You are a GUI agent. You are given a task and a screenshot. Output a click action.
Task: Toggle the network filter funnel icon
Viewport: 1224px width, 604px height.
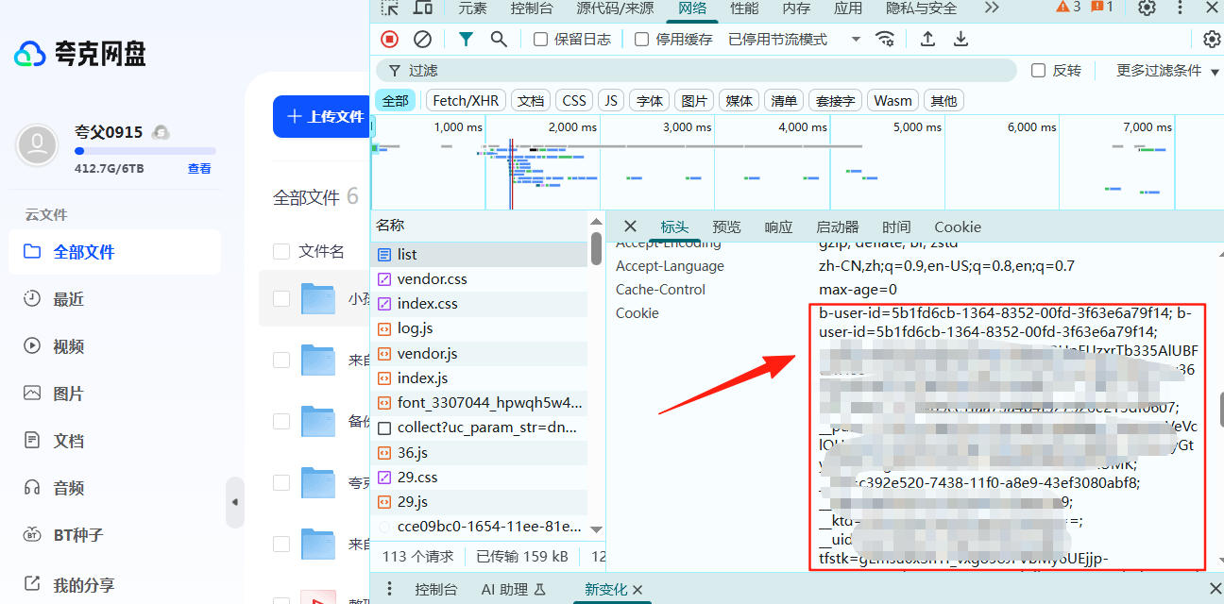point(466,39)
